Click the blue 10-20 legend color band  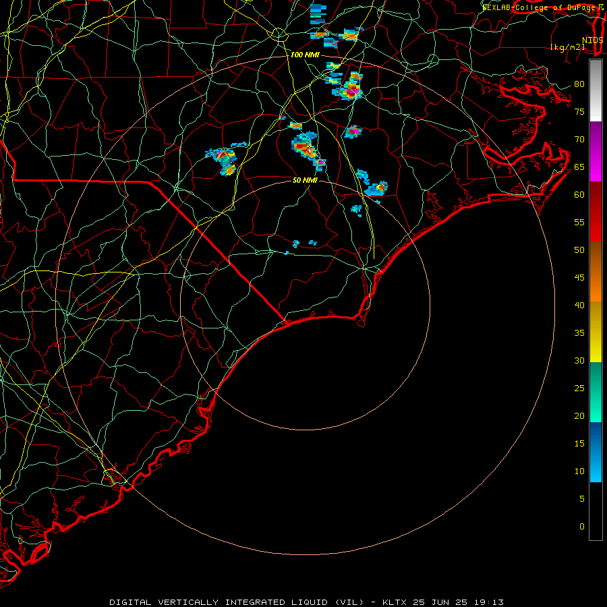point(596,452)
